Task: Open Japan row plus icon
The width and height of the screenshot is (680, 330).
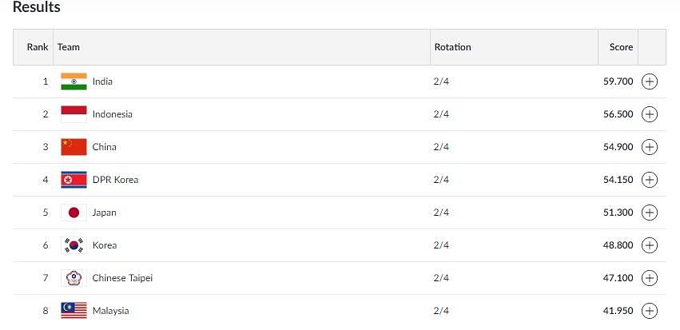Action: click(649, 213)
